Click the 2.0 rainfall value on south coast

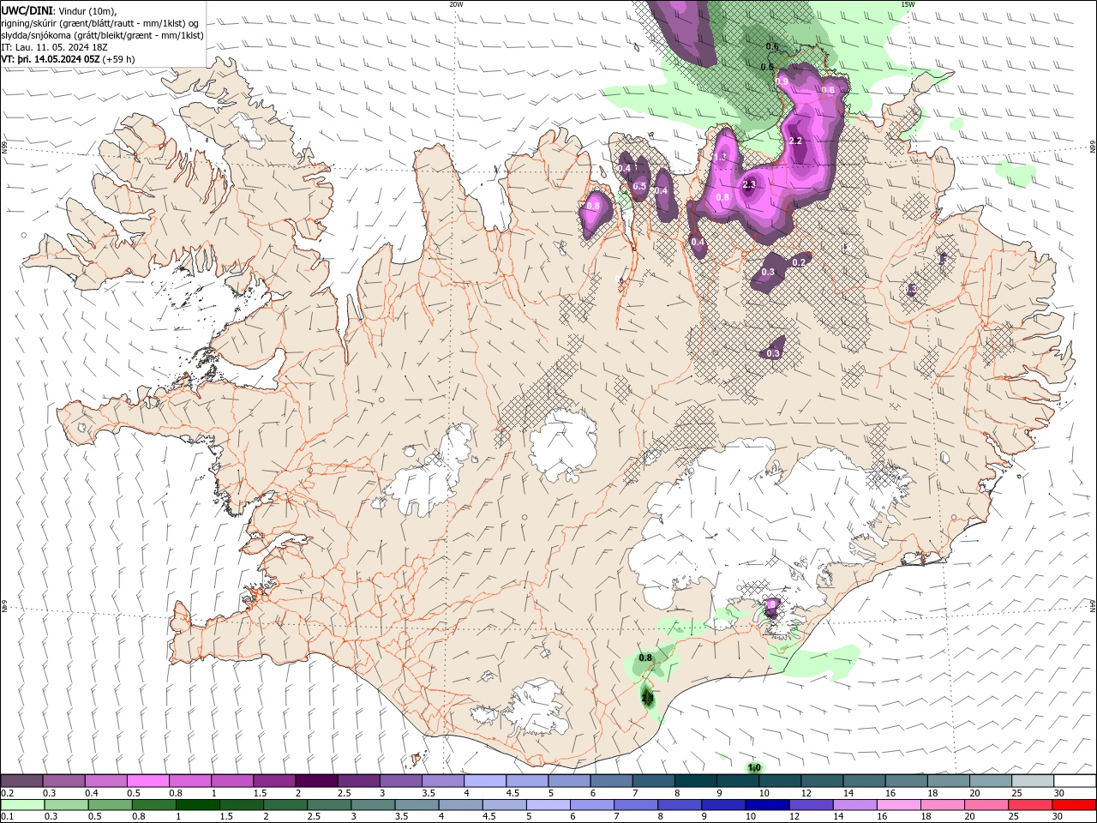(647, 699)
